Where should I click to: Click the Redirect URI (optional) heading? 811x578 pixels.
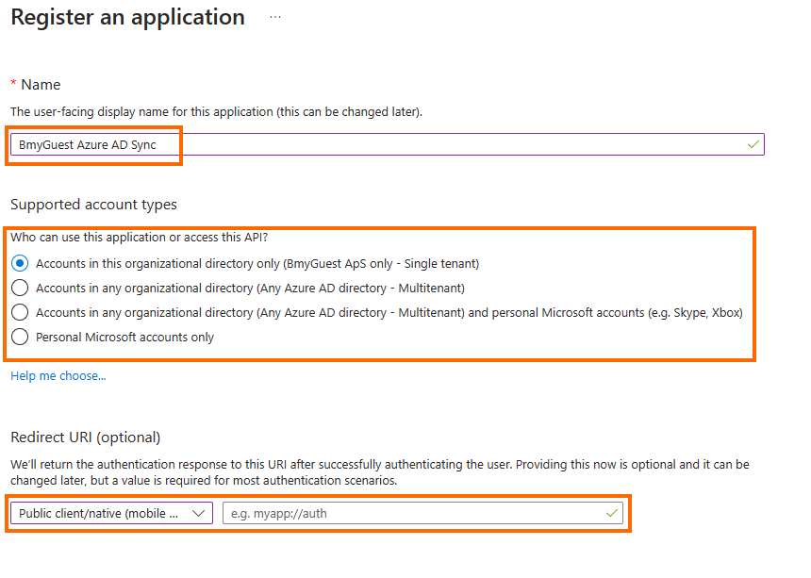tap(85, 438)
